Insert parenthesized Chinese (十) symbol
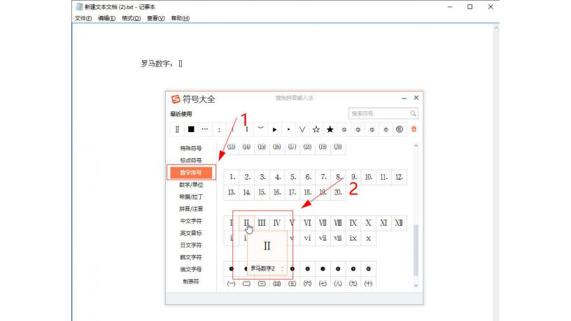Screen dimensions: 571x321 [369, 283]
